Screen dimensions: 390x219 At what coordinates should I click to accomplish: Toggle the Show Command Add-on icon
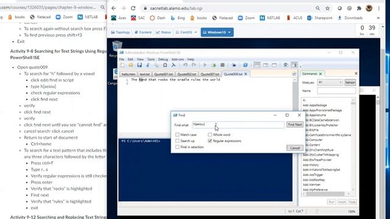pyautogui.click(x=294, y=65)
